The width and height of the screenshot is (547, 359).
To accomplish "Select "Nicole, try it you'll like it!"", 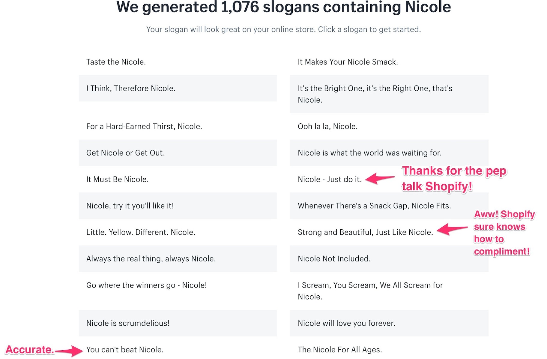I will (x=130, y=206).
